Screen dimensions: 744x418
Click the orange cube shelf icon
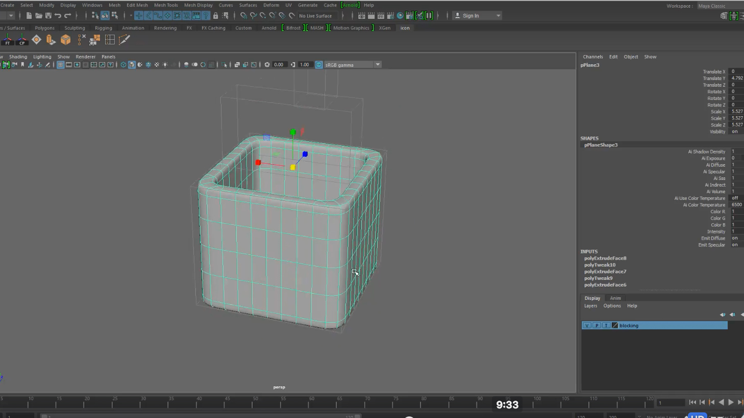65,40
